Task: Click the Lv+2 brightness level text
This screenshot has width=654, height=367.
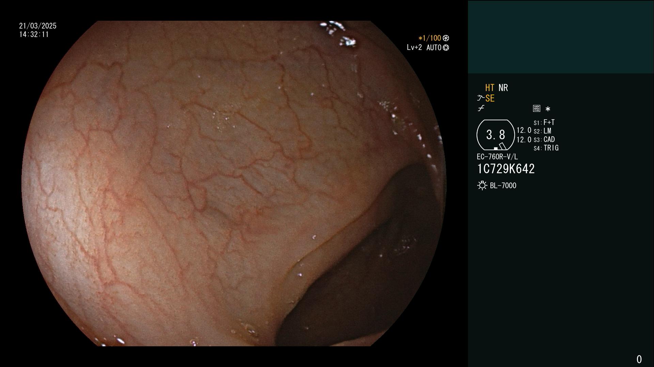Action: (414, 48)
